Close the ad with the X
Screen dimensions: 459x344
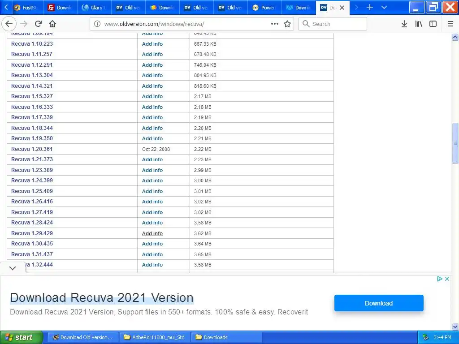pos(447,279)
